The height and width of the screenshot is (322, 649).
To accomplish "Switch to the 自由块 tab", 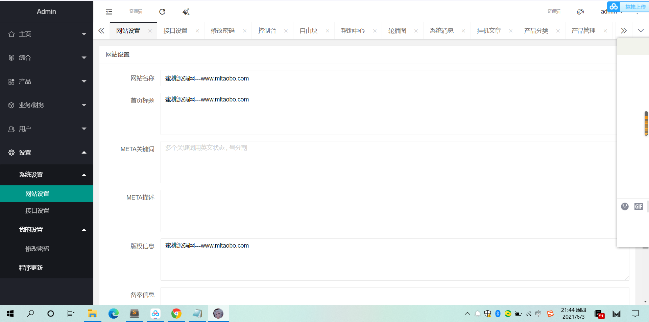I will pyautogui.click(x=309, y=31).
